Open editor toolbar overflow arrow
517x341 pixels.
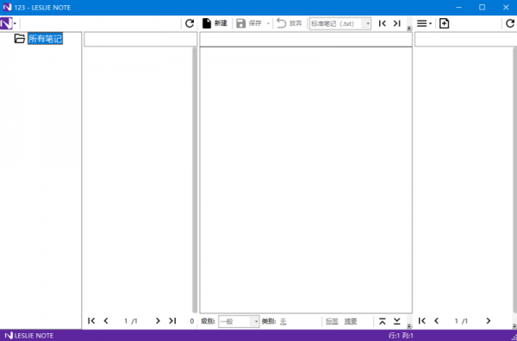pyautogui.click(x=409, y=28)
